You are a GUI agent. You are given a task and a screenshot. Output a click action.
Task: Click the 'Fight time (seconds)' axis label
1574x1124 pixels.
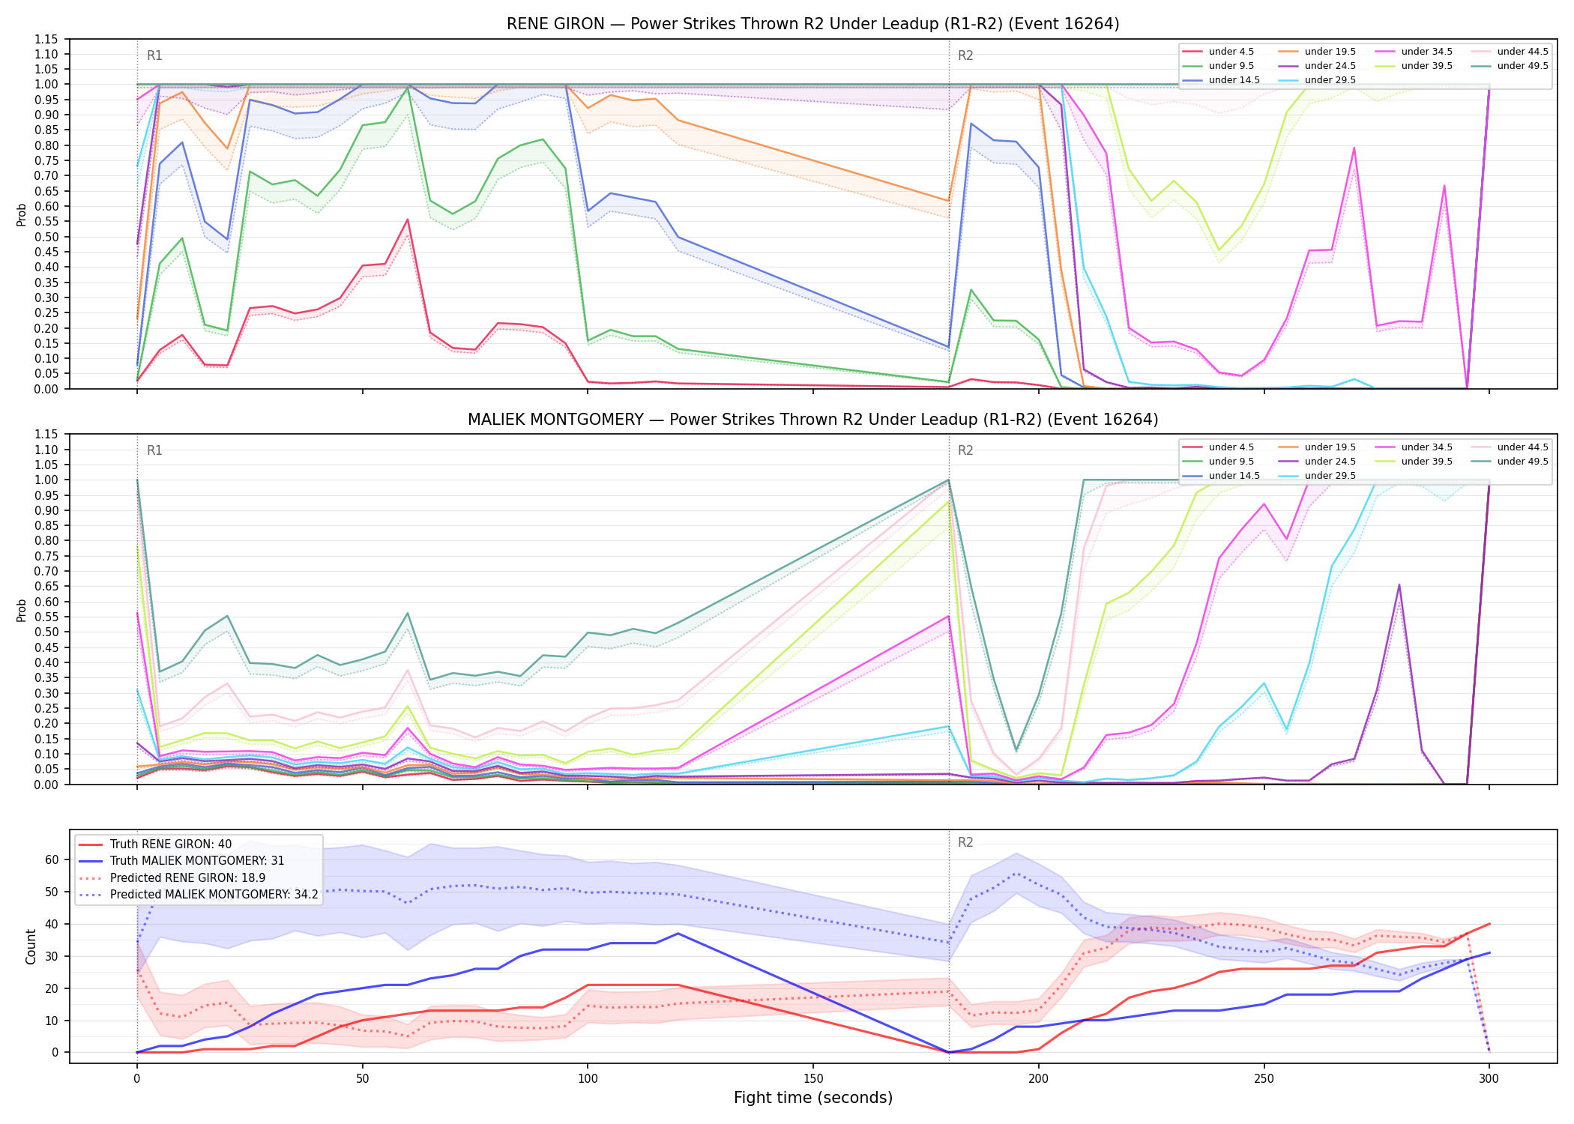click(x=813, y=1098)
